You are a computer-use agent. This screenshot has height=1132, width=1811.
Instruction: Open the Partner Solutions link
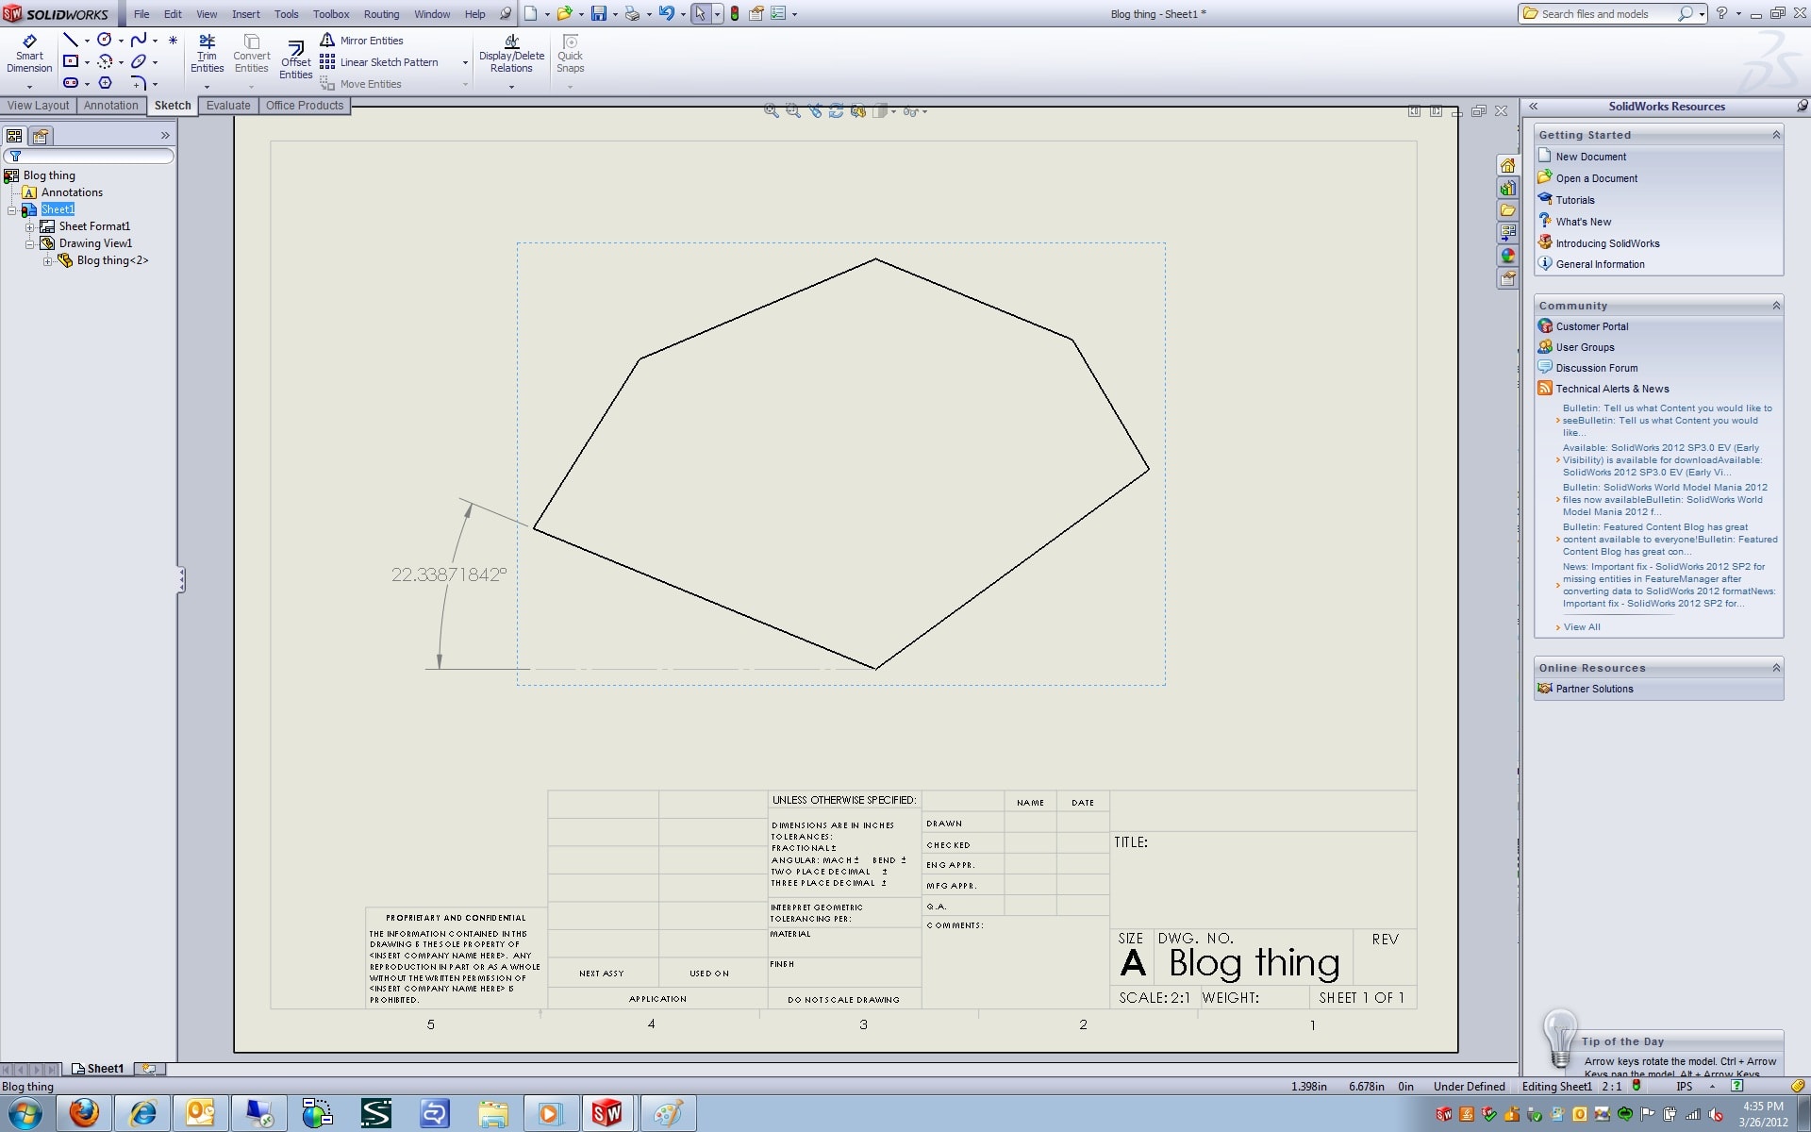click(x=1594, y=689)
